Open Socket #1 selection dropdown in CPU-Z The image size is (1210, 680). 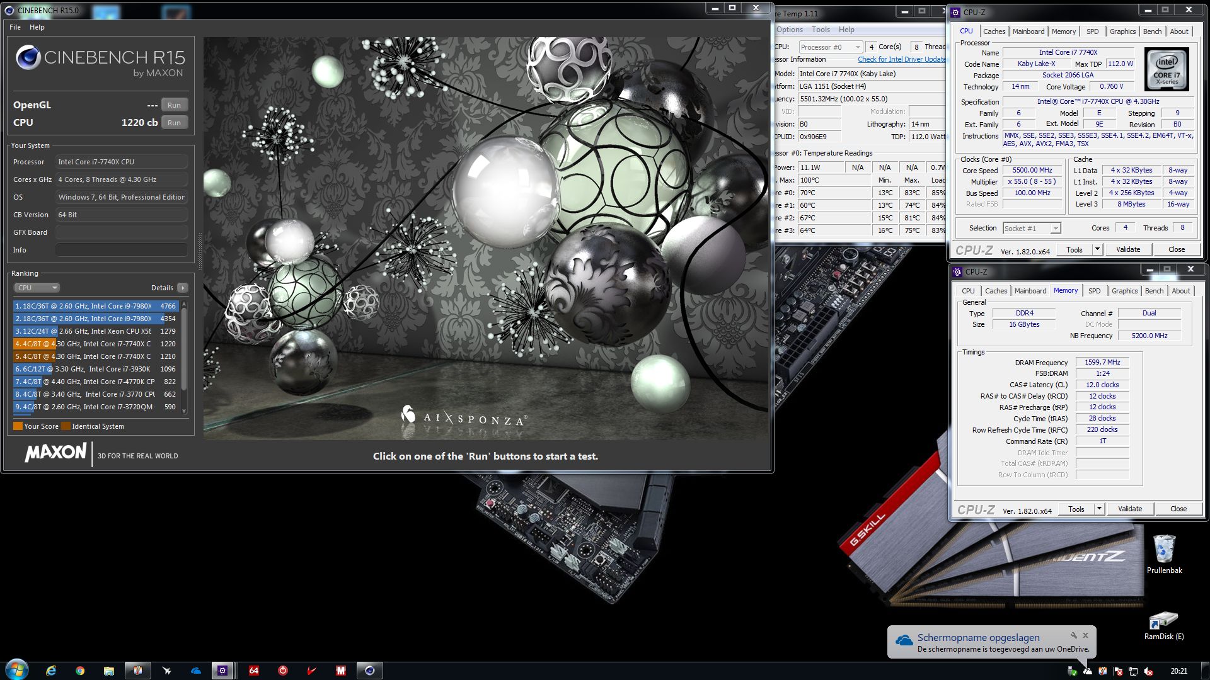[x=1032, y=229]
